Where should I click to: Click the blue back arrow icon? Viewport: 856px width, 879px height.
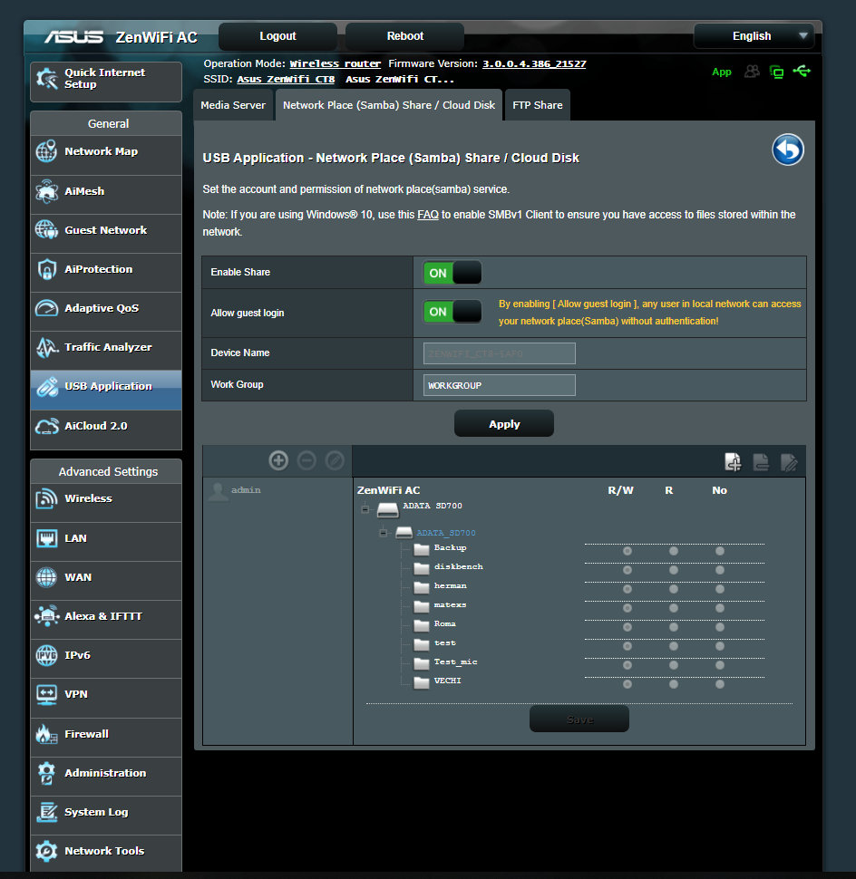(788, 150)
